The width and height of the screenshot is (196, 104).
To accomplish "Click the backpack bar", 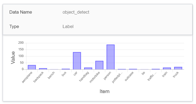I will (x=43, y=69).
